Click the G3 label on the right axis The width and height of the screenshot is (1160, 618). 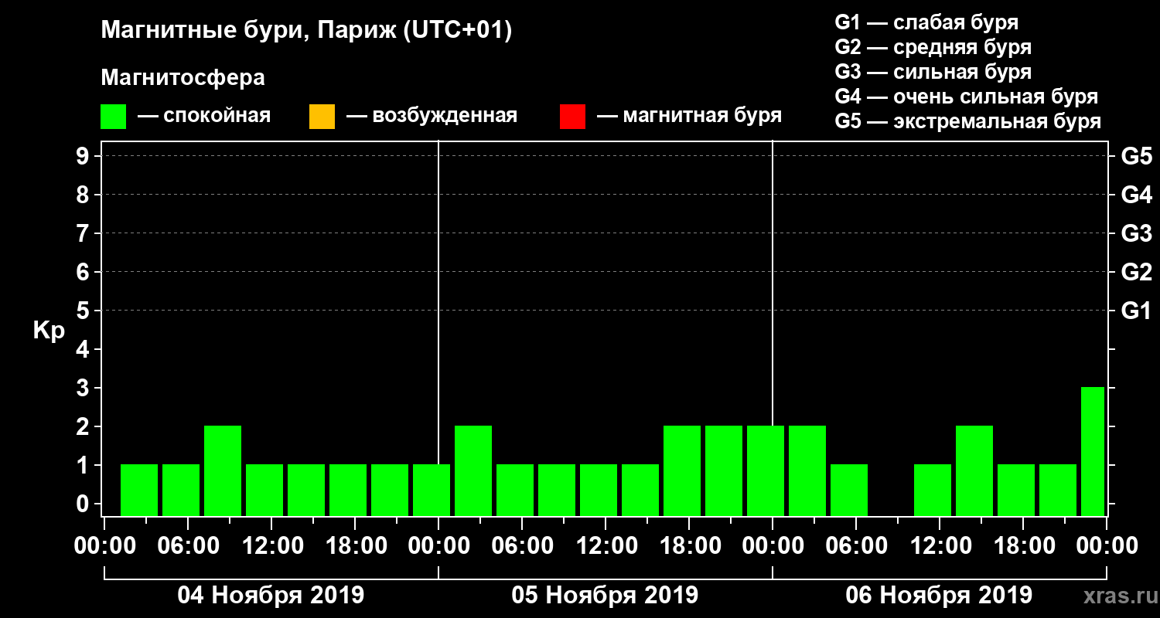point(1136,233)
